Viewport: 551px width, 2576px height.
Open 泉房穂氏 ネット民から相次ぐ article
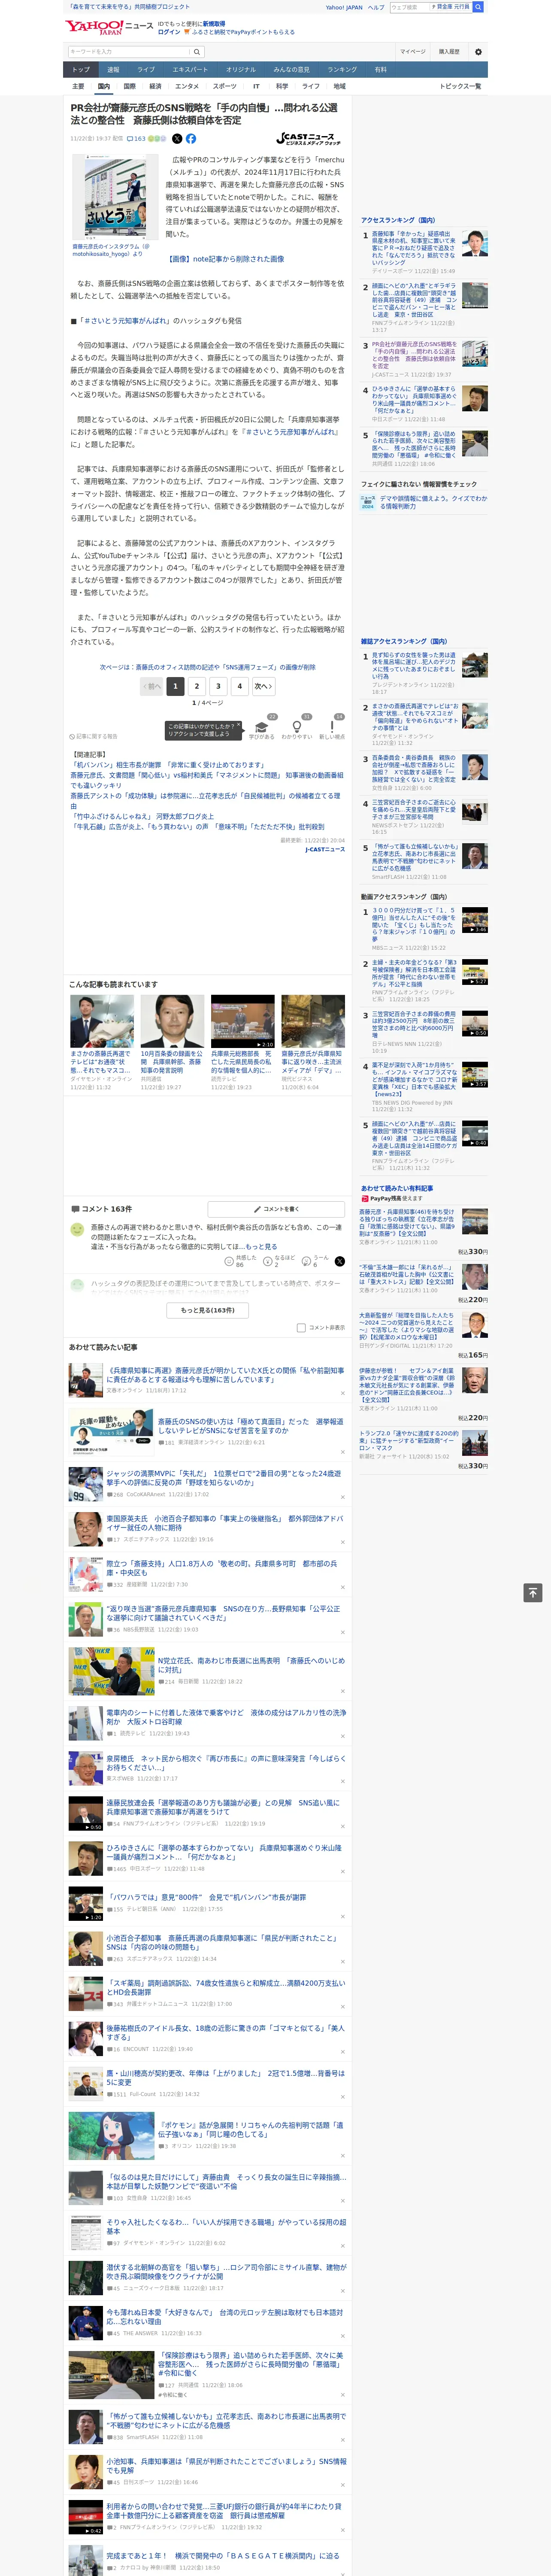tap(226, 1763)
